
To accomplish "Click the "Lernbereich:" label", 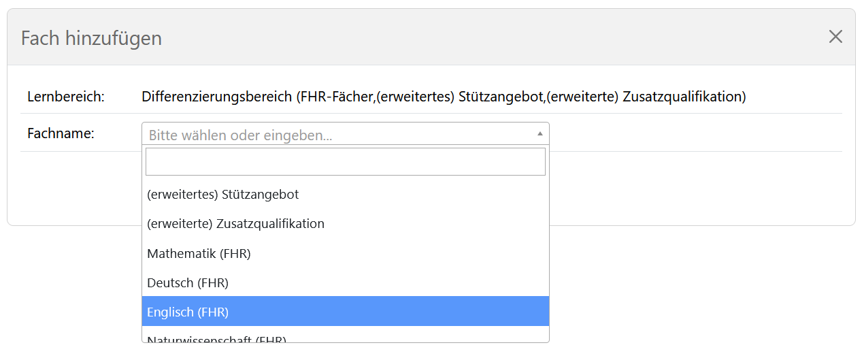I will point(66,97).
